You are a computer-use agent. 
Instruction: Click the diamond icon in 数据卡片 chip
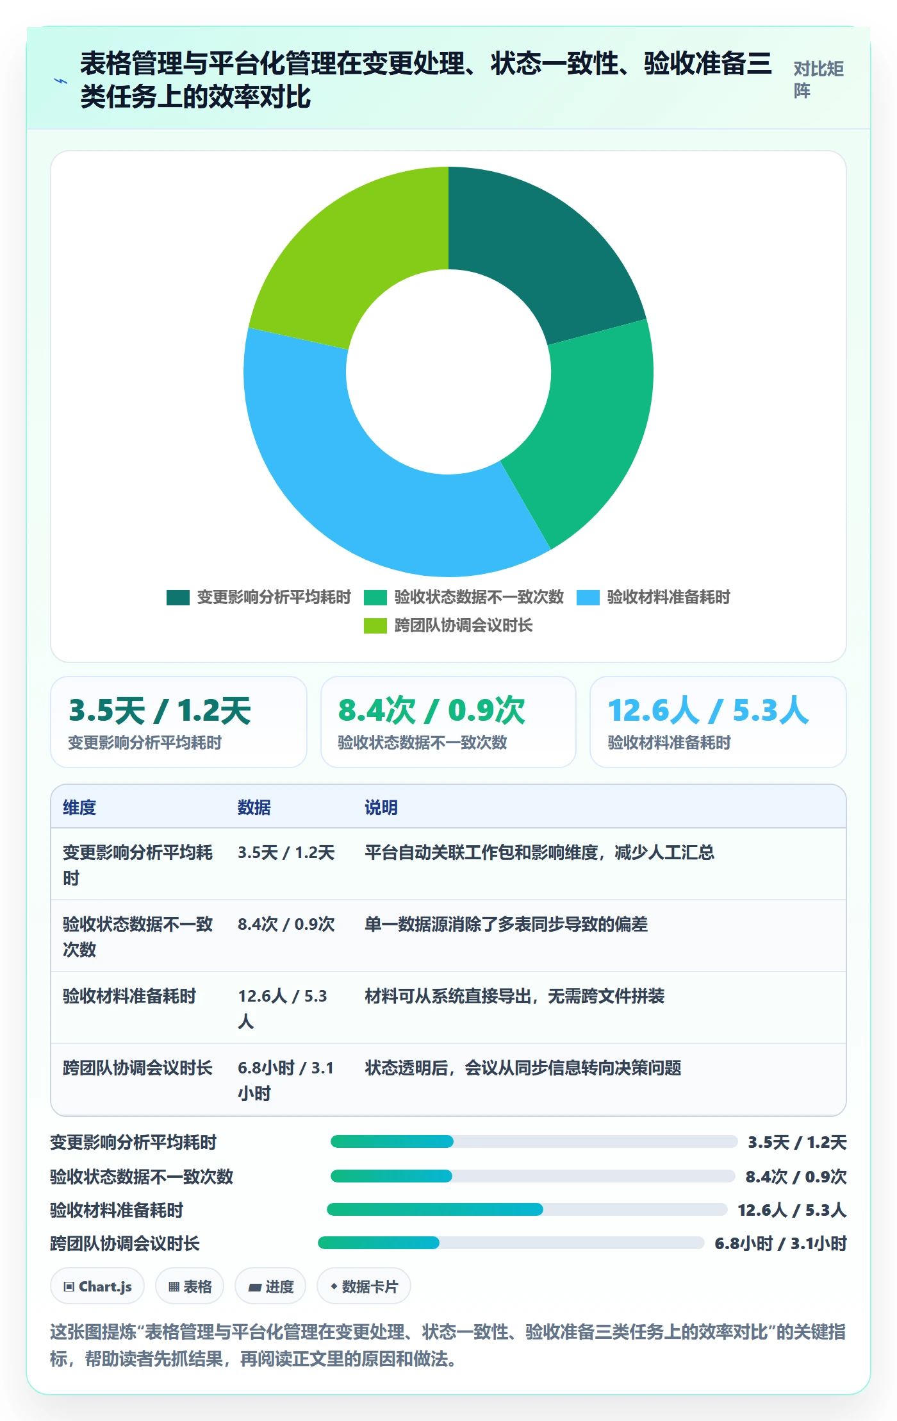tap(334, 1286)
